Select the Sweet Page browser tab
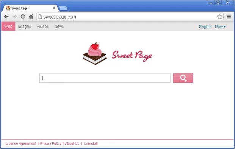This screenshot has width=235, height=149. pyautogui.click(x=30, y=8)
